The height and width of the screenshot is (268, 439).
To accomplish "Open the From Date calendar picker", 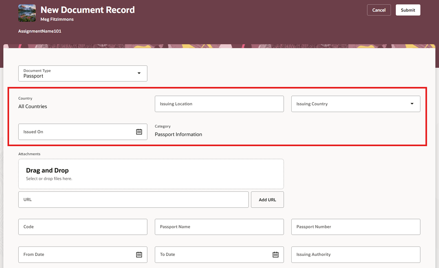I will [139, 254].
